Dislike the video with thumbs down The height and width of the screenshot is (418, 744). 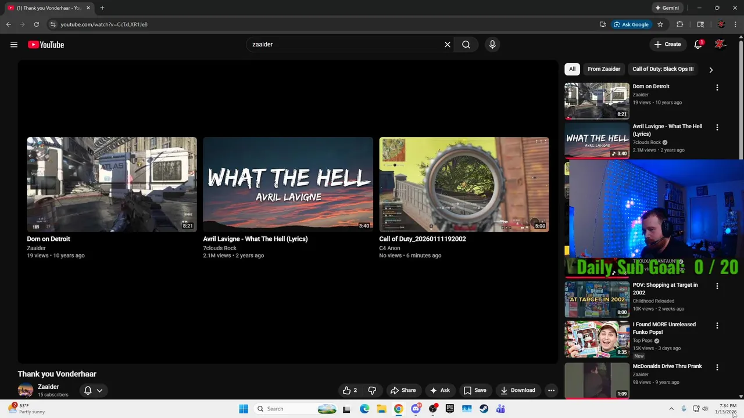[x=373, y=390]
